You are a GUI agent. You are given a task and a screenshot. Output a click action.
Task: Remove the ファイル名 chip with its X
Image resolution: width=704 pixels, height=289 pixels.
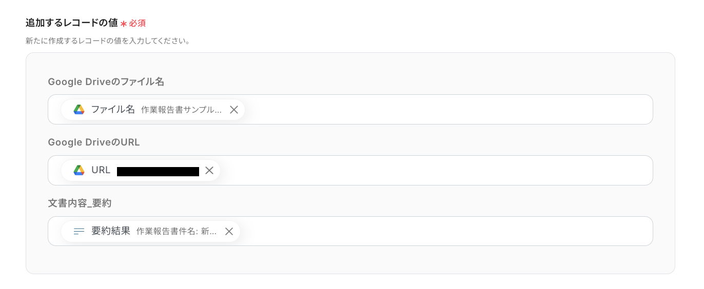(x=234, y=110)
